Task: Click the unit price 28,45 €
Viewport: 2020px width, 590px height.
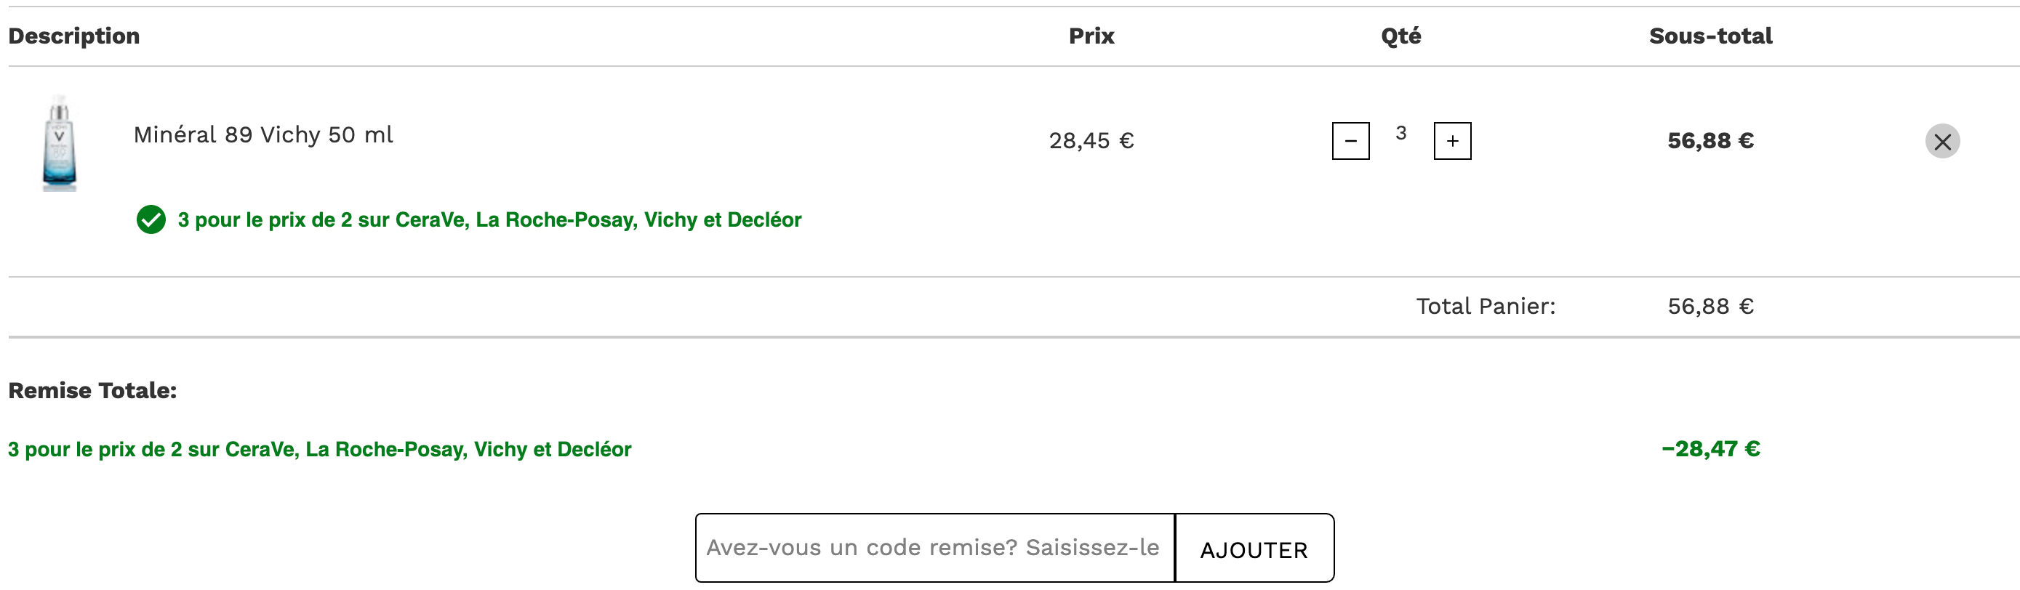Action: tap(1091, 141)
